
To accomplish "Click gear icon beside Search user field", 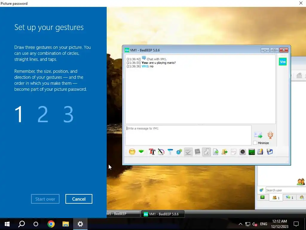I will [x=261, y=190].
